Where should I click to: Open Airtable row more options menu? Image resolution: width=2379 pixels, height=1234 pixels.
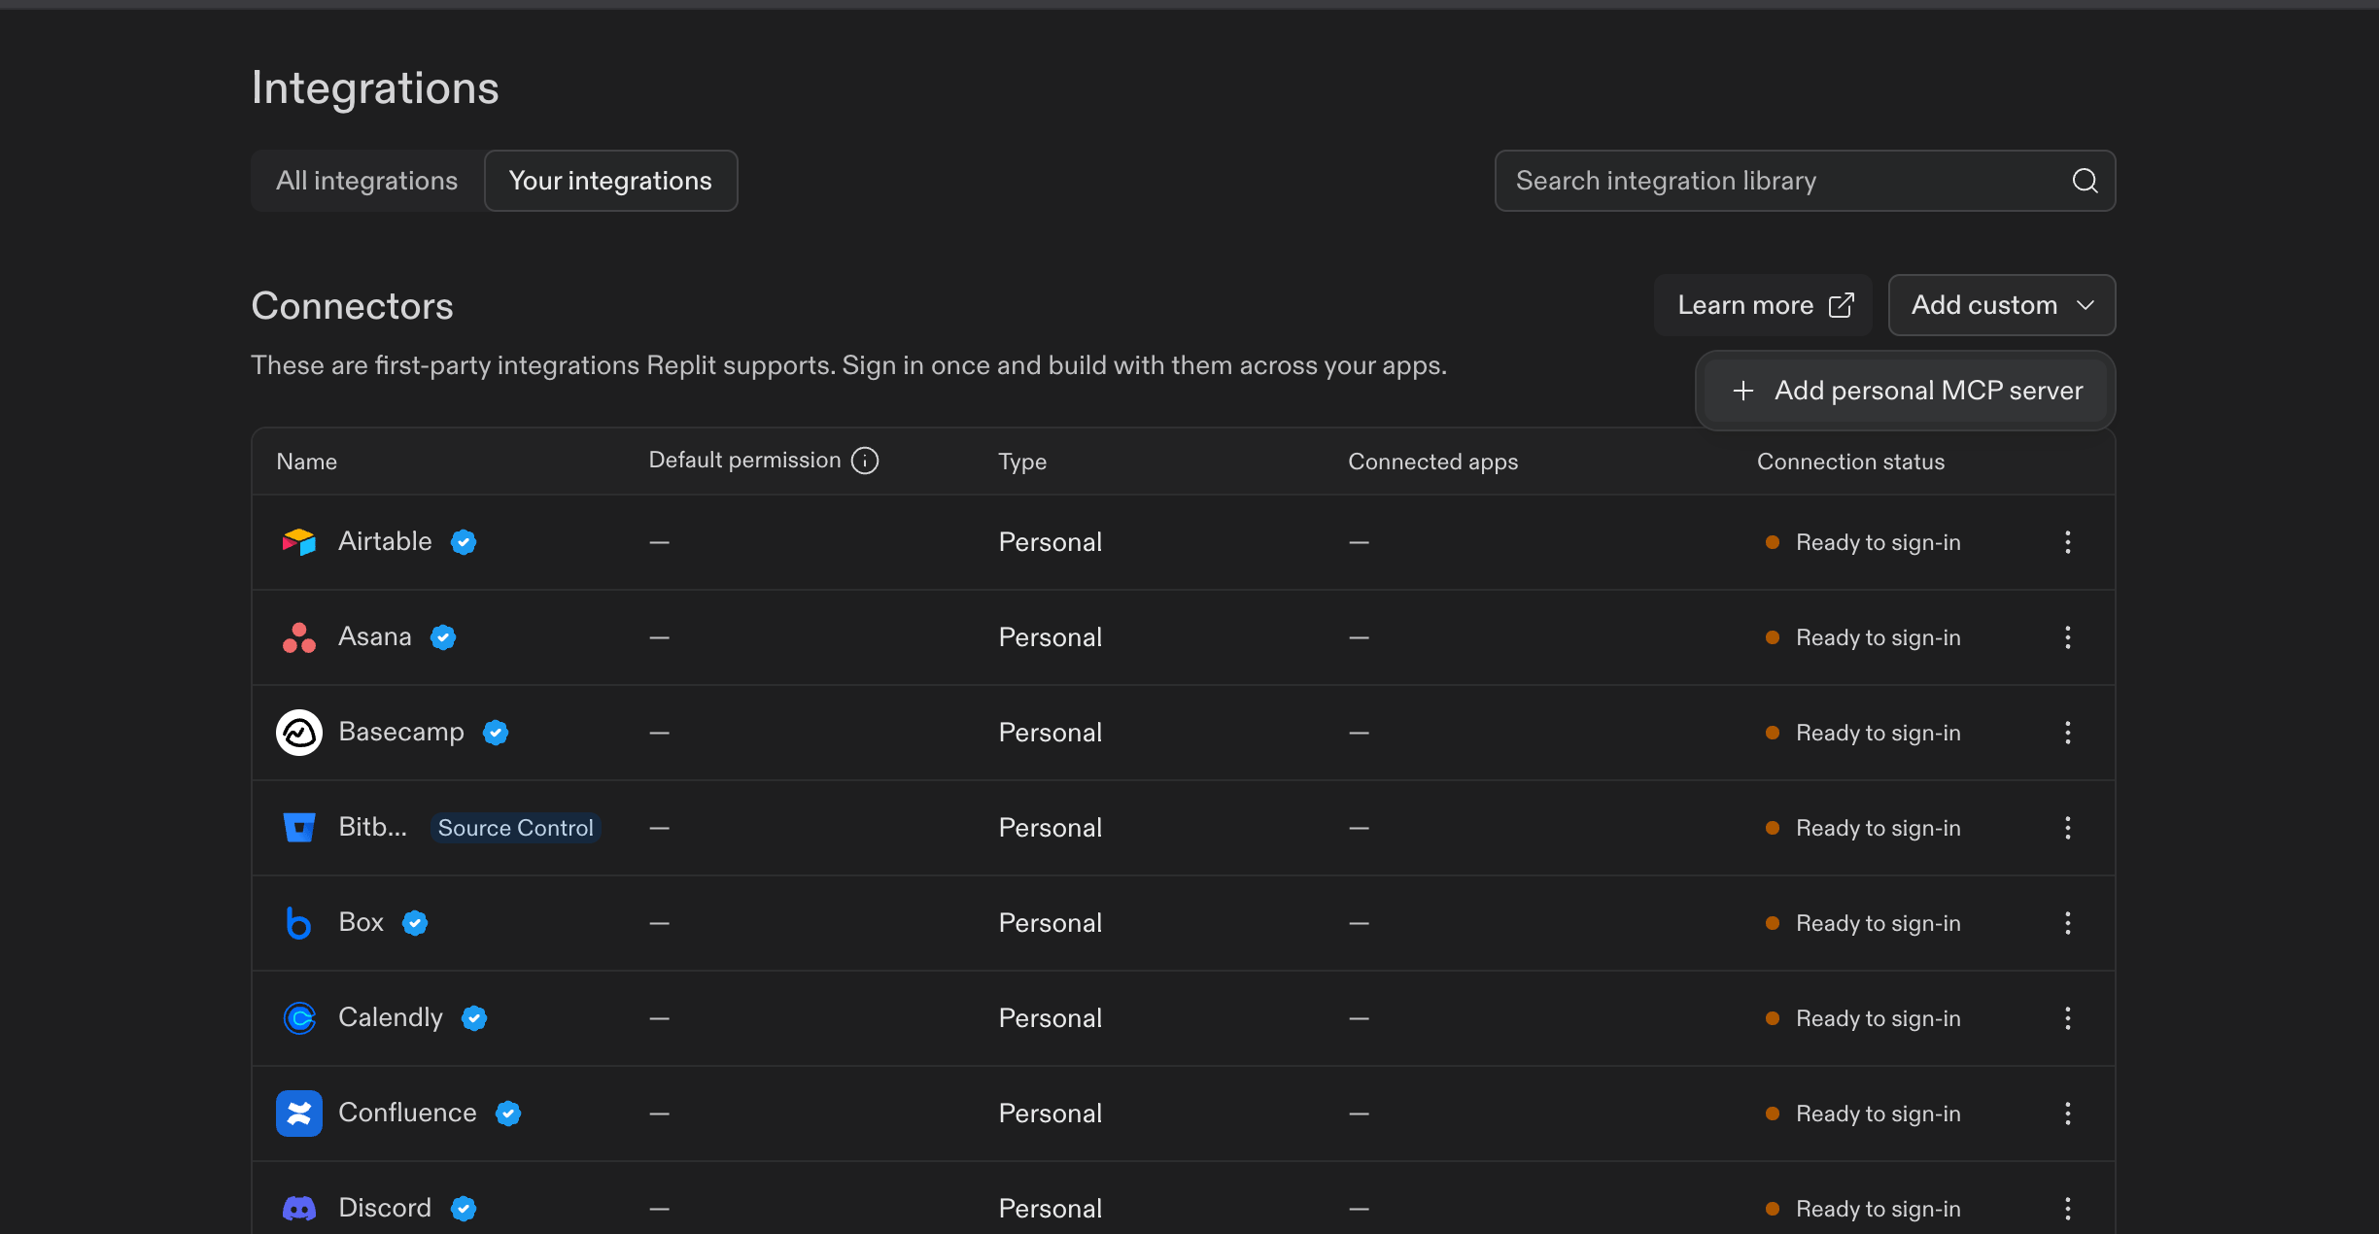2068,542
